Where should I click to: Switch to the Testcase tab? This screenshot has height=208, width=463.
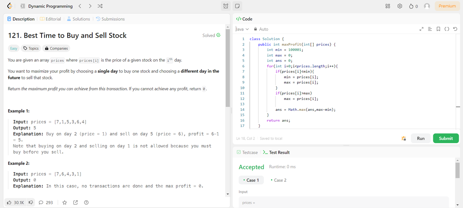[247, 152]
